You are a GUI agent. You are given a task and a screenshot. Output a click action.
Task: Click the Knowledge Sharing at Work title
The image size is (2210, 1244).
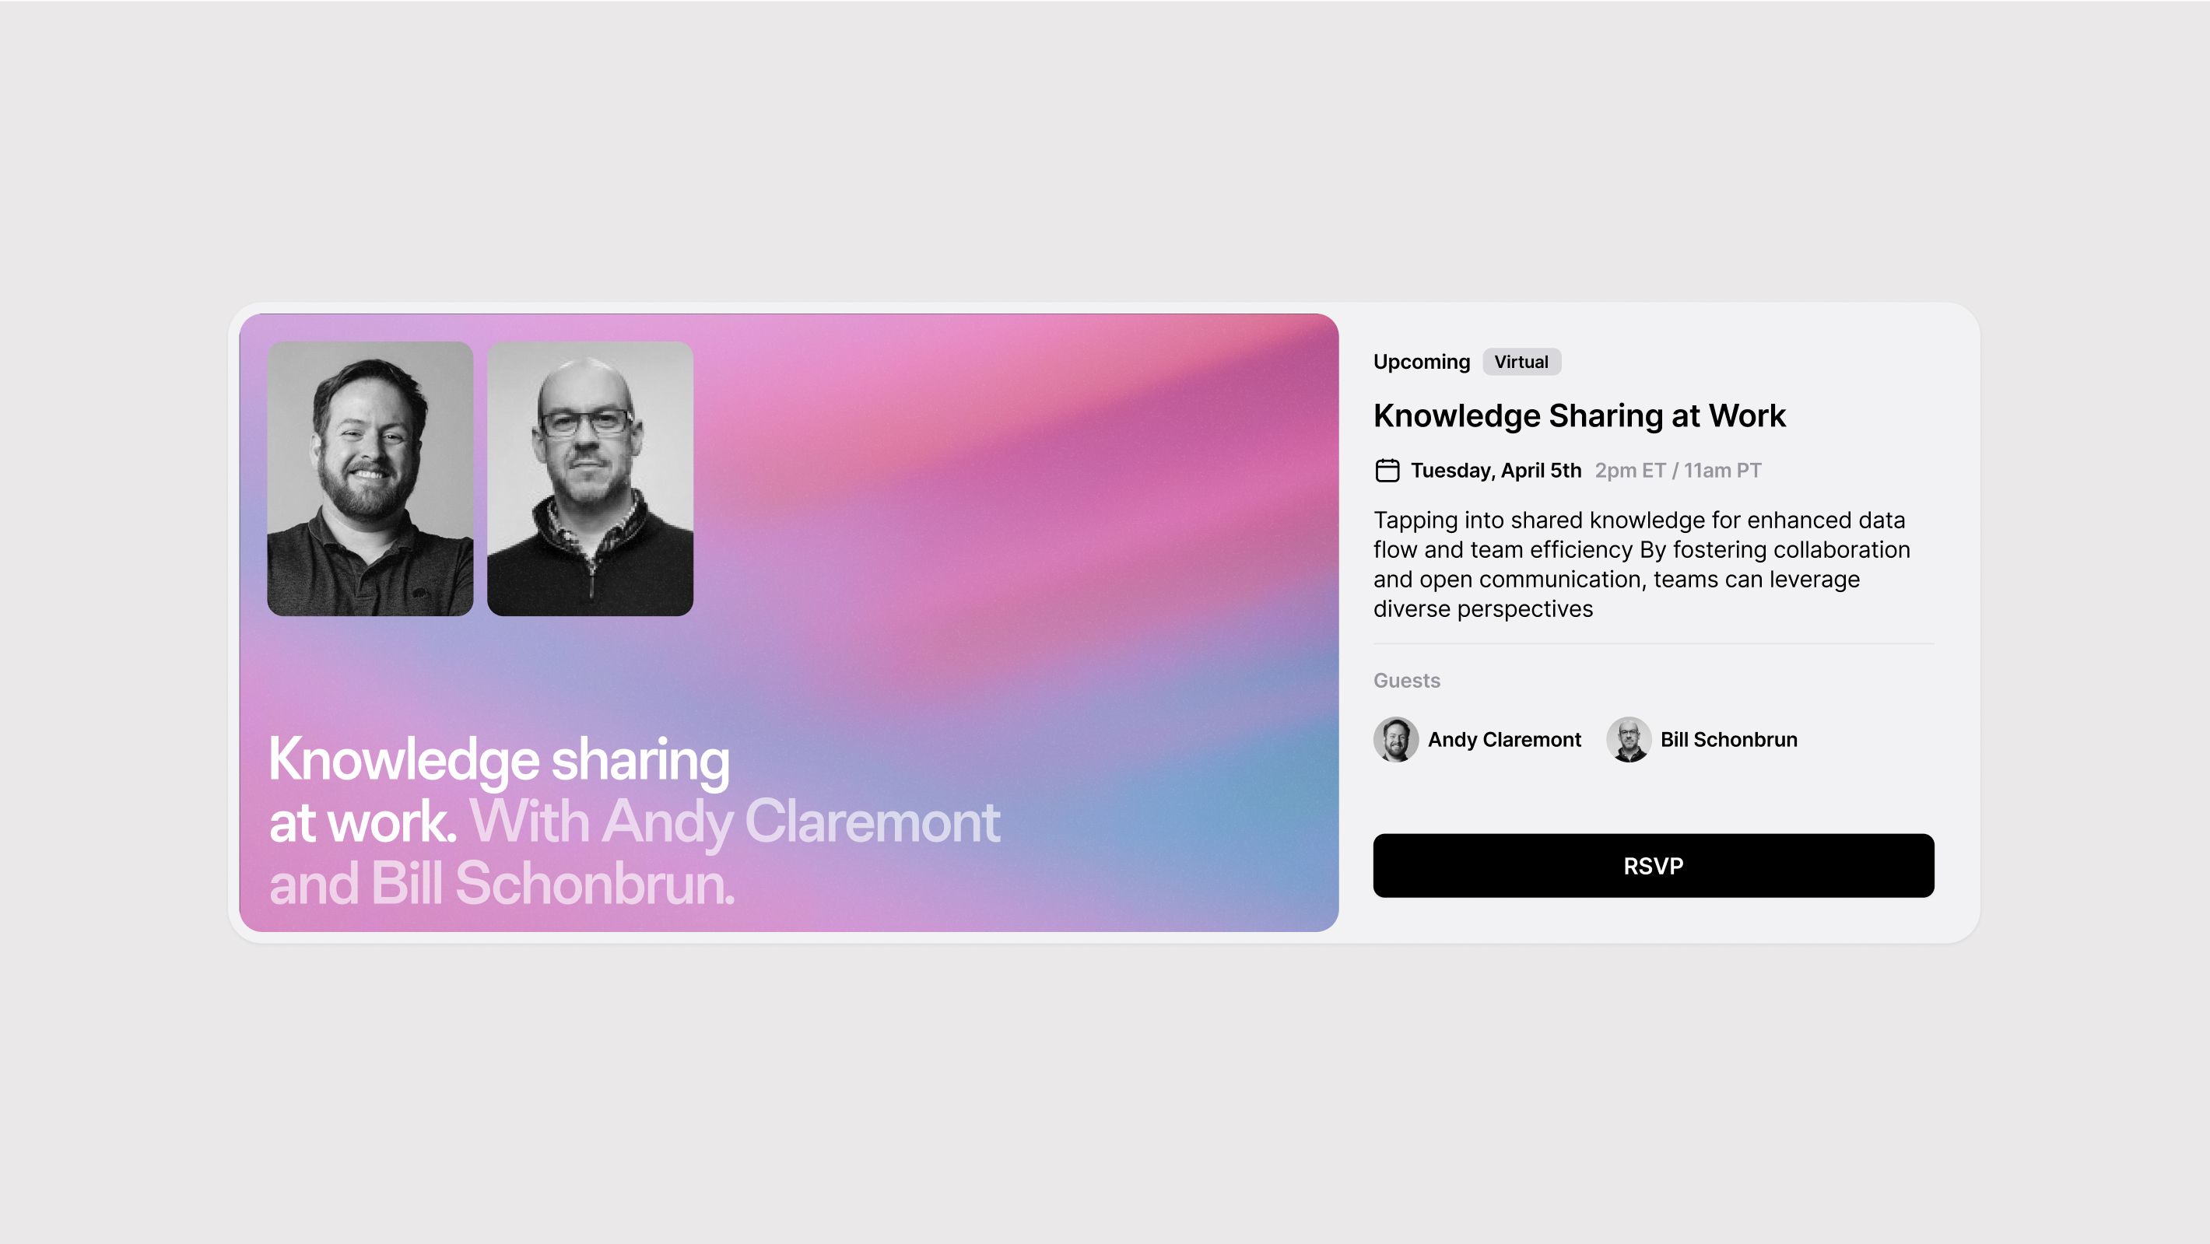[1580, 415]
